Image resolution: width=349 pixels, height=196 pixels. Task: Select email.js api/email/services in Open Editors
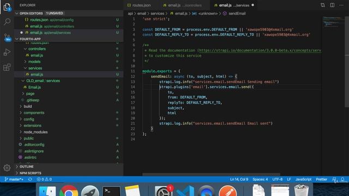pos(69,33)
